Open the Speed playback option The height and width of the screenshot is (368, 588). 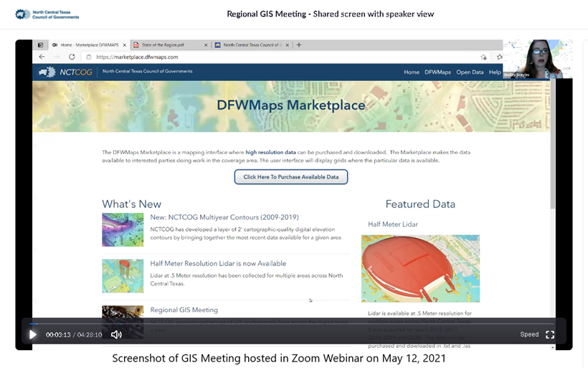tap(529, 334)
